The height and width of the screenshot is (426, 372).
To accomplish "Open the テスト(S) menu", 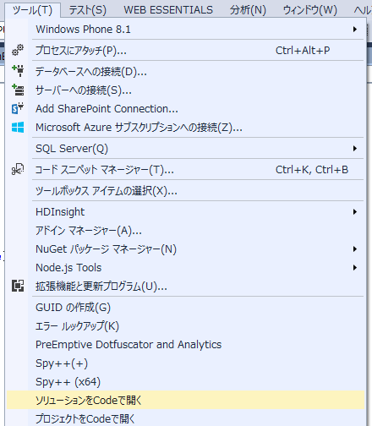I will point(88,10).
